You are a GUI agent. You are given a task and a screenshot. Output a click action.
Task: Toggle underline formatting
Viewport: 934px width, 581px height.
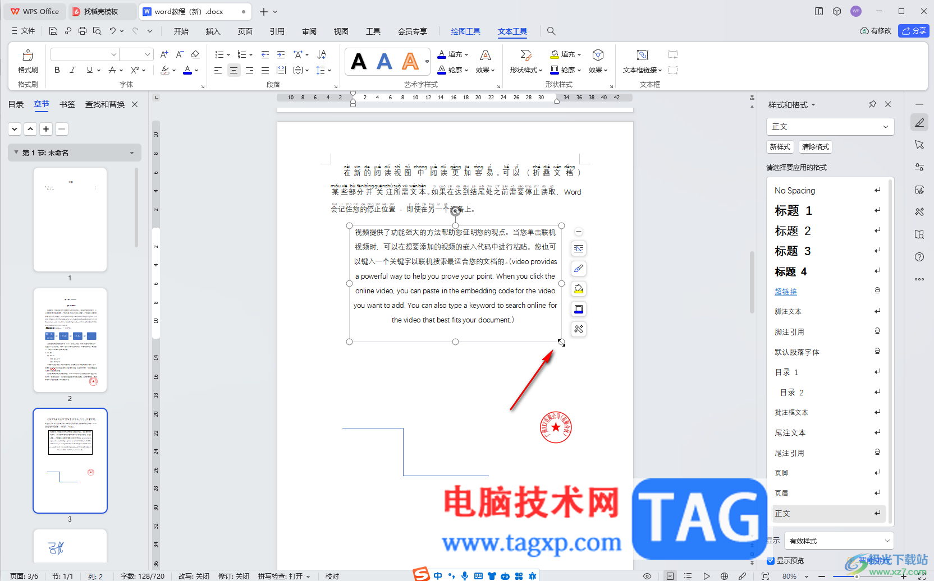(x=89, y=70)
